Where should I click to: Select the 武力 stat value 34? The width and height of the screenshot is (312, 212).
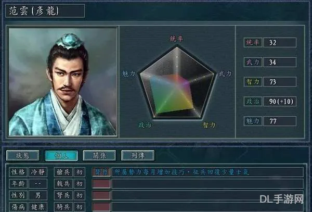(x=280, y=62)
